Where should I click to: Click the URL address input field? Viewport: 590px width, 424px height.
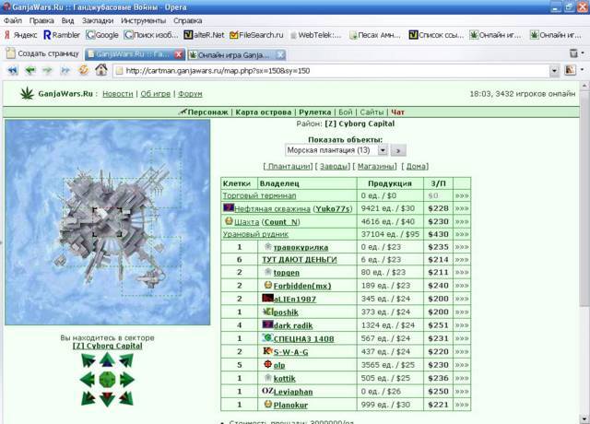point(332,70)
